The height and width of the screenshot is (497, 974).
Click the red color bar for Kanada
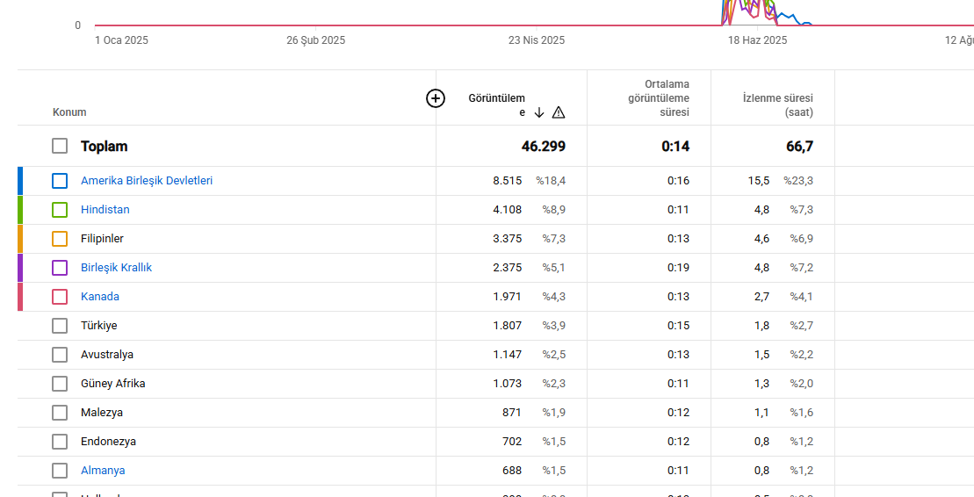[20, 297]
